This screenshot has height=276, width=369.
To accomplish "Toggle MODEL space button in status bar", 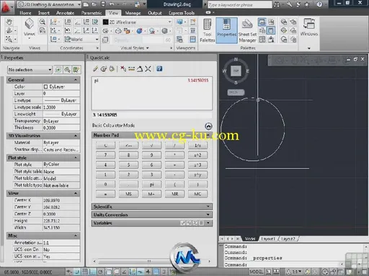I will 256,272.
